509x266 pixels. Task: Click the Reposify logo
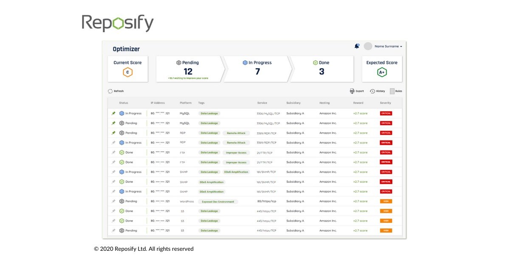118,23
